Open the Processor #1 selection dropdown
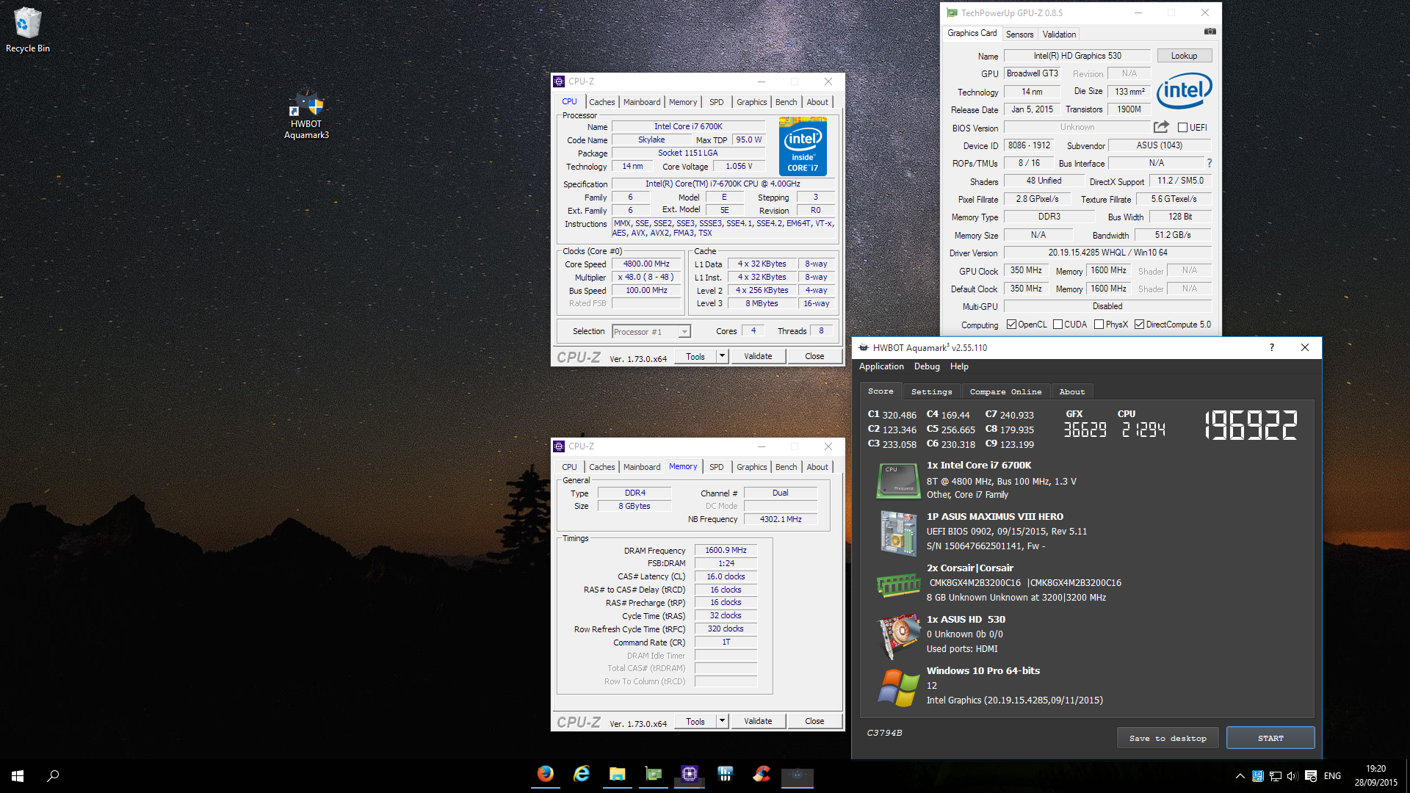The image size is (1410, 793). [651, 332]
